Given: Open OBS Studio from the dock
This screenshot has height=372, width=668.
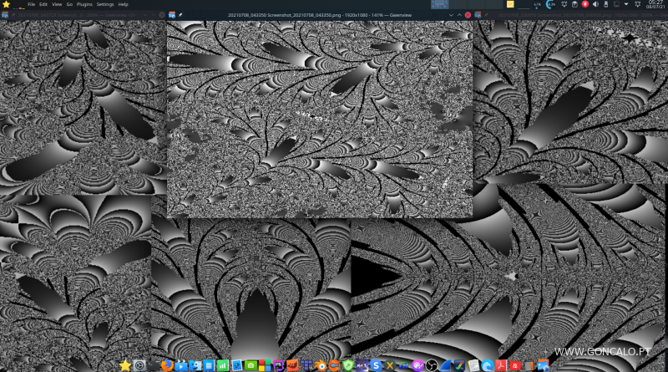Looking at the screenshot, I should [x=432, y=365].
